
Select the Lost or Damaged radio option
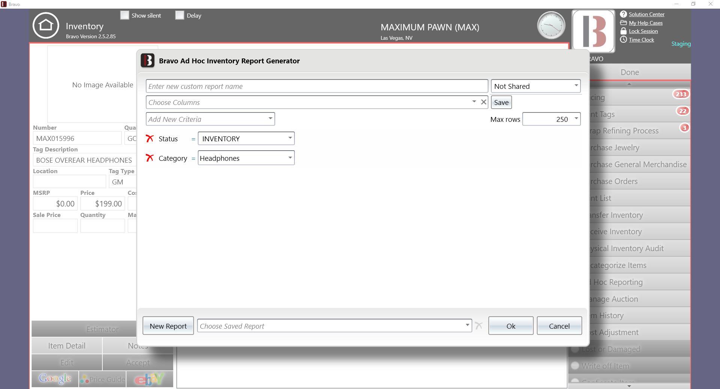575,349
